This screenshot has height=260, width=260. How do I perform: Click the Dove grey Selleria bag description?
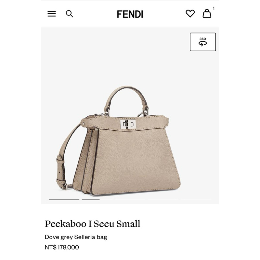coord(76,237)
